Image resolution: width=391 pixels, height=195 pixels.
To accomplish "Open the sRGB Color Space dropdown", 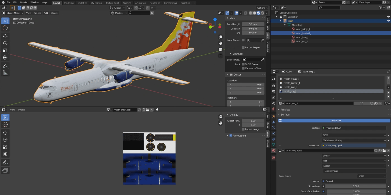I will click(x=372, y=176).
